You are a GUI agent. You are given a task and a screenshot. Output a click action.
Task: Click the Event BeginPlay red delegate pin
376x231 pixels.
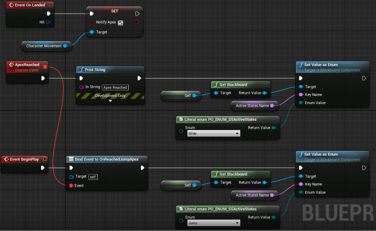[x=45, y=159]
